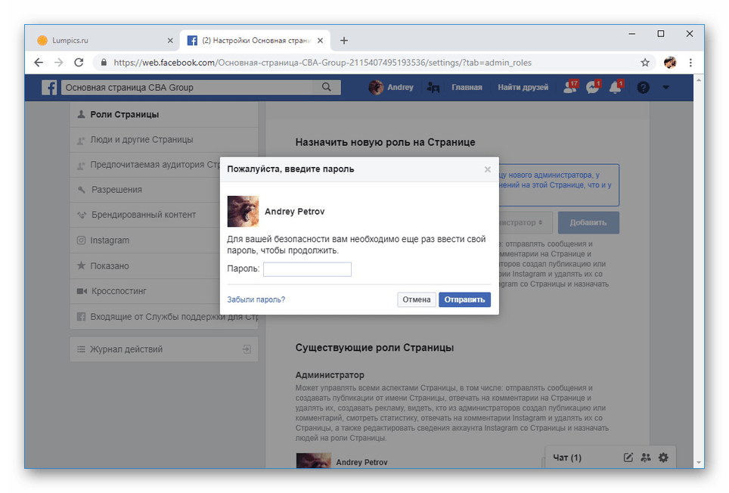Click new message compose icon in chat
729x493 pixels.
(628, 457)
